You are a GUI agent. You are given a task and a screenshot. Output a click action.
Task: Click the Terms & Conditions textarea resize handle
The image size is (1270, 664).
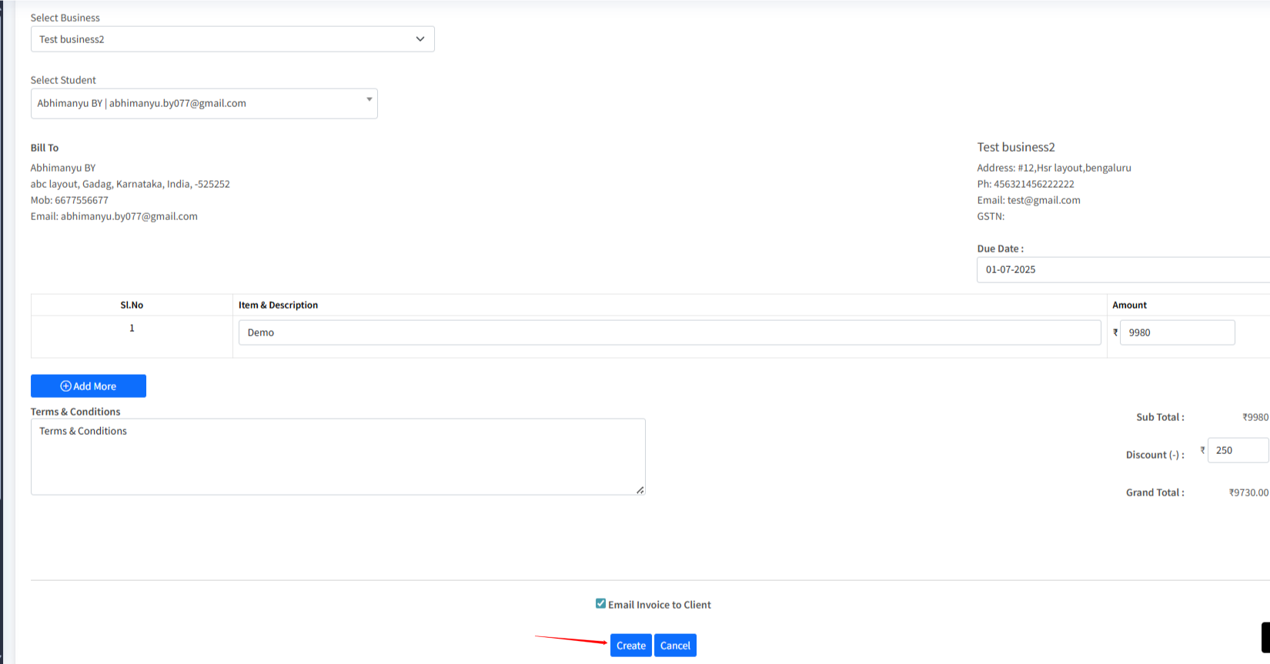coord(640,490)
